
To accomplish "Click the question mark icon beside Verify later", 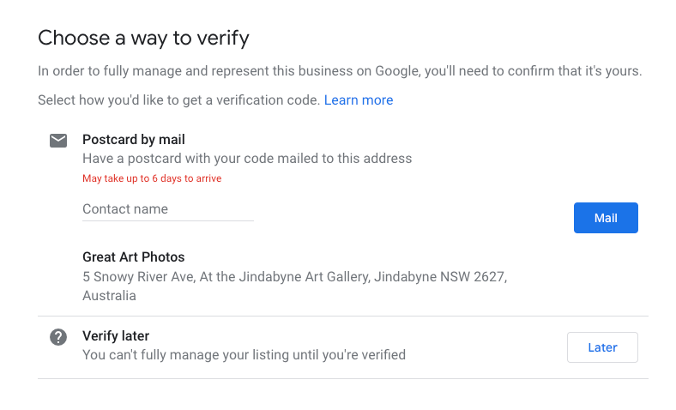I will point(58,337).
